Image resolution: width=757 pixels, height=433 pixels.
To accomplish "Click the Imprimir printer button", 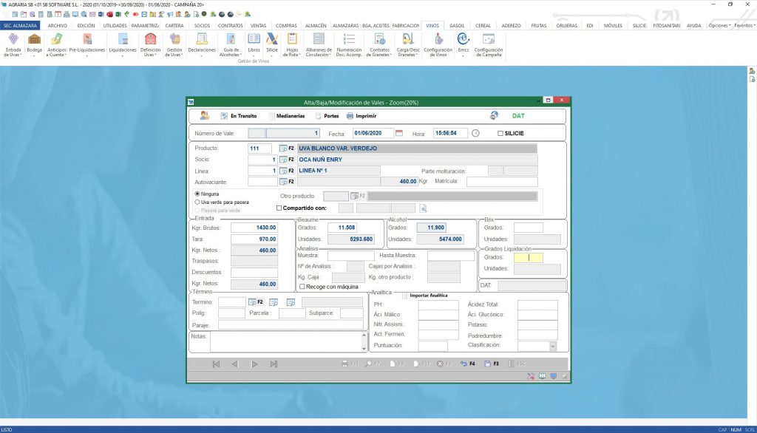I will tap(361, 116).
